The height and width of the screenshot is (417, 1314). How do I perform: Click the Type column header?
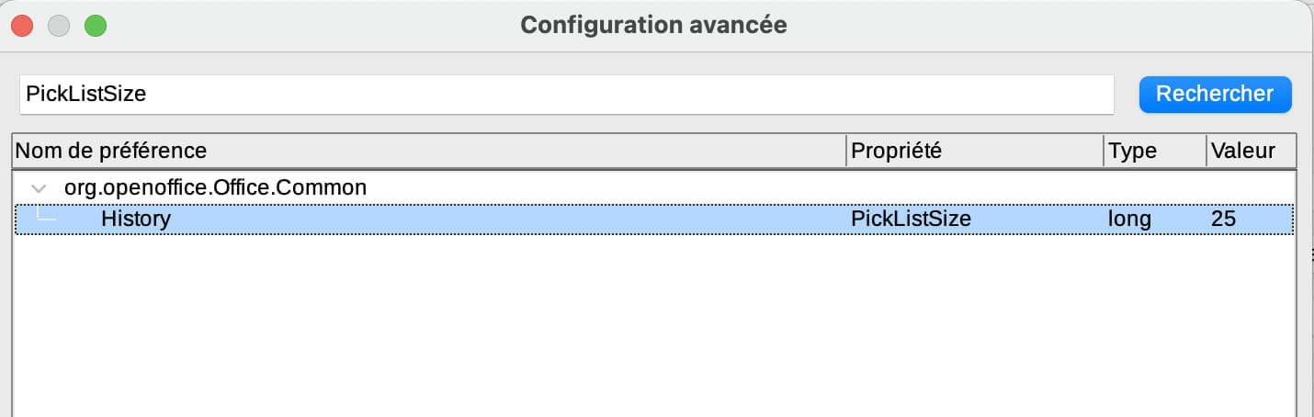point(1154,150)
